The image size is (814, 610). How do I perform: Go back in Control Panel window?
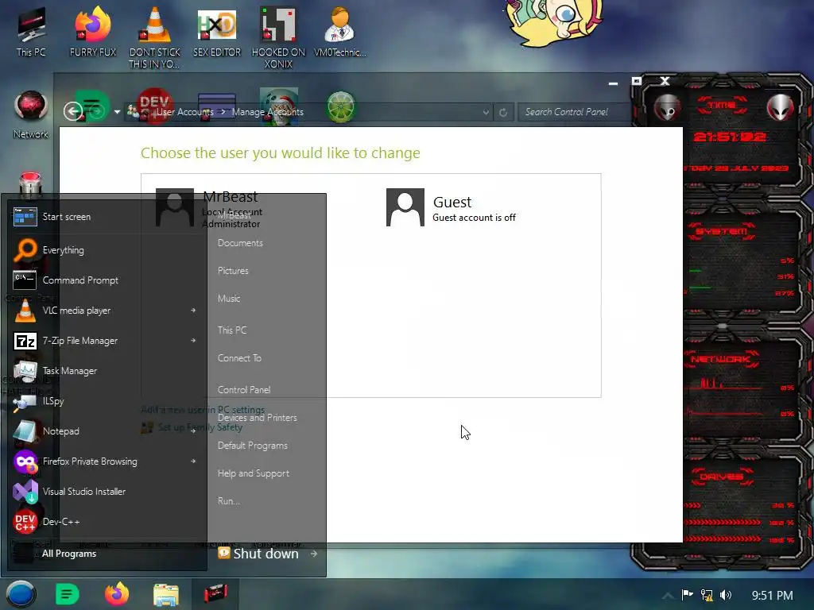72,111
